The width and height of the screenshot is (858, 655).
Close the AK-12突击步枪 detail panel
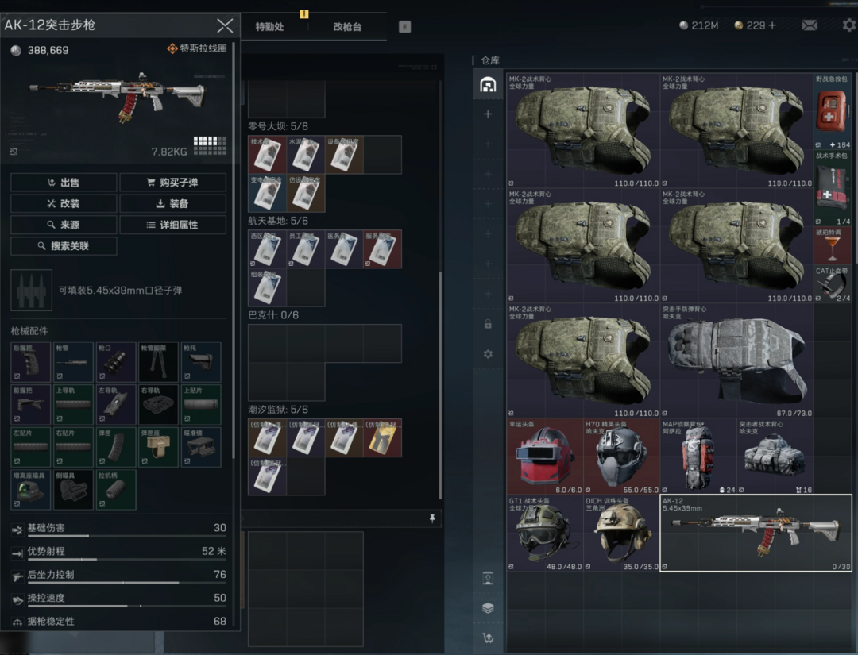point(225,25)
